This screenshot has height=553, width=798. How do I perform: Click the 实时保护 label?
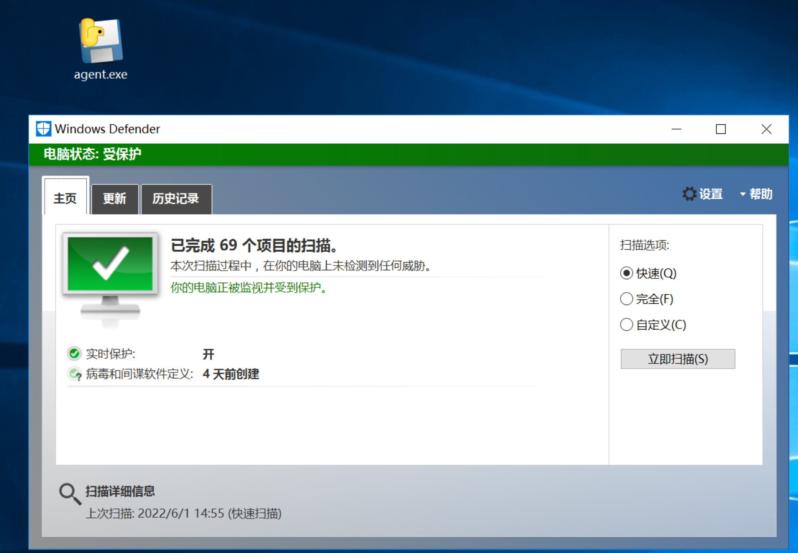point(110,354)
